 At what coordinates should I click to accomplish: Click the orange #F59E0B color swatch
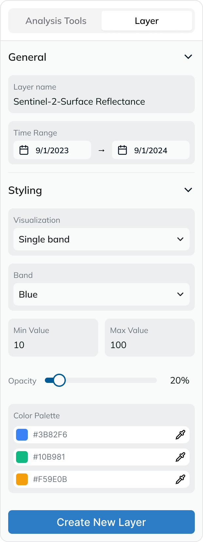tap(22, 479)
